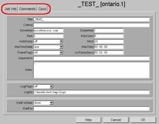This screenshot has width=159, height=124.
Task: Select the DoneMail email field
Action: click(48, 31)
